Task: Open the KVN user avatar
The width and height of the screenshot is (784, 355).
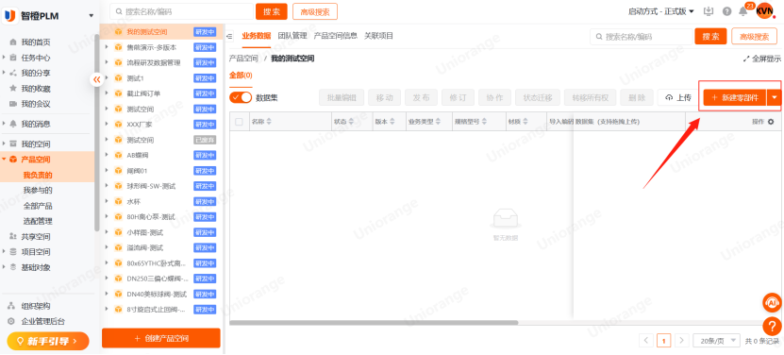Action: point(764,10)
